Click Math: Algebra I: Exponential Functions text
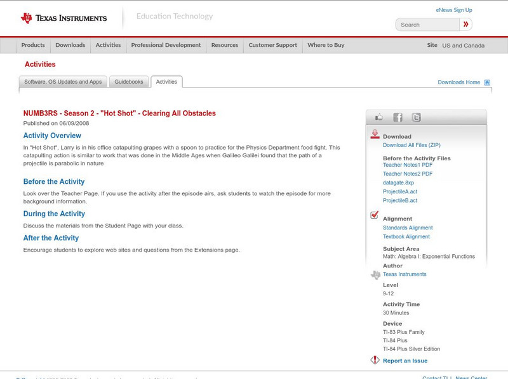The image size is (508, 379). pos(429,257)
